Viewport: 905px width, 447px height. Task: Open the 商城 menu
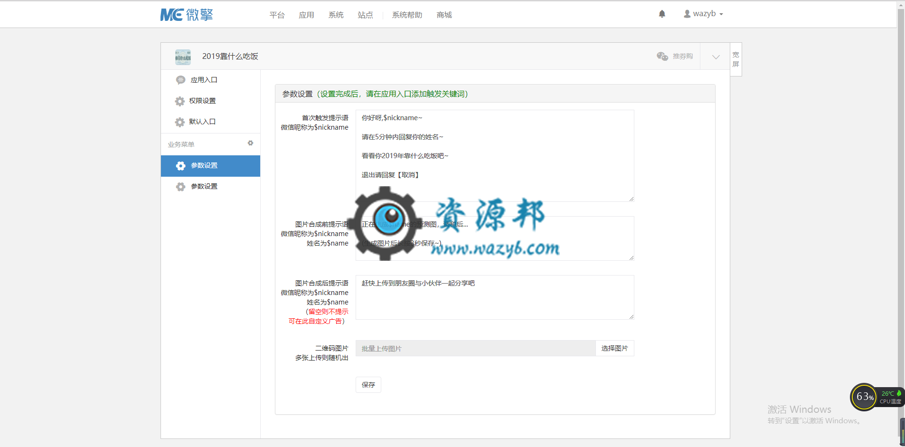[x=444, y=15]
